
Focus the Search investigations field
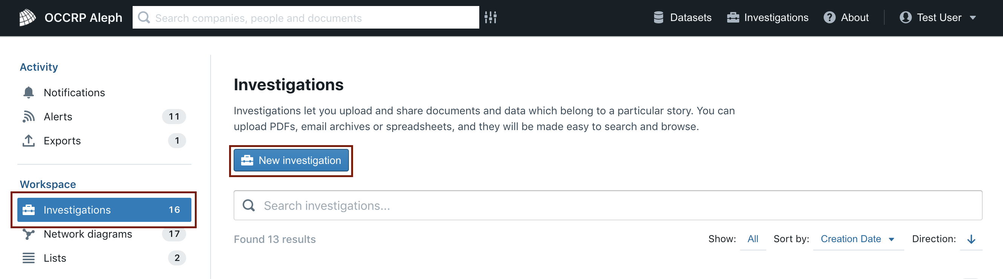[x=608, y=206]
